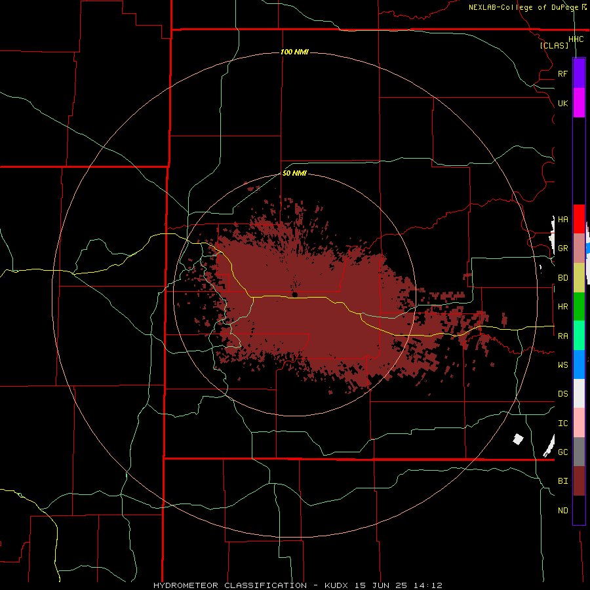Click the 100 NMI range ring label
590x590 pixels.
pyautogui.click(x=294, y=52)
